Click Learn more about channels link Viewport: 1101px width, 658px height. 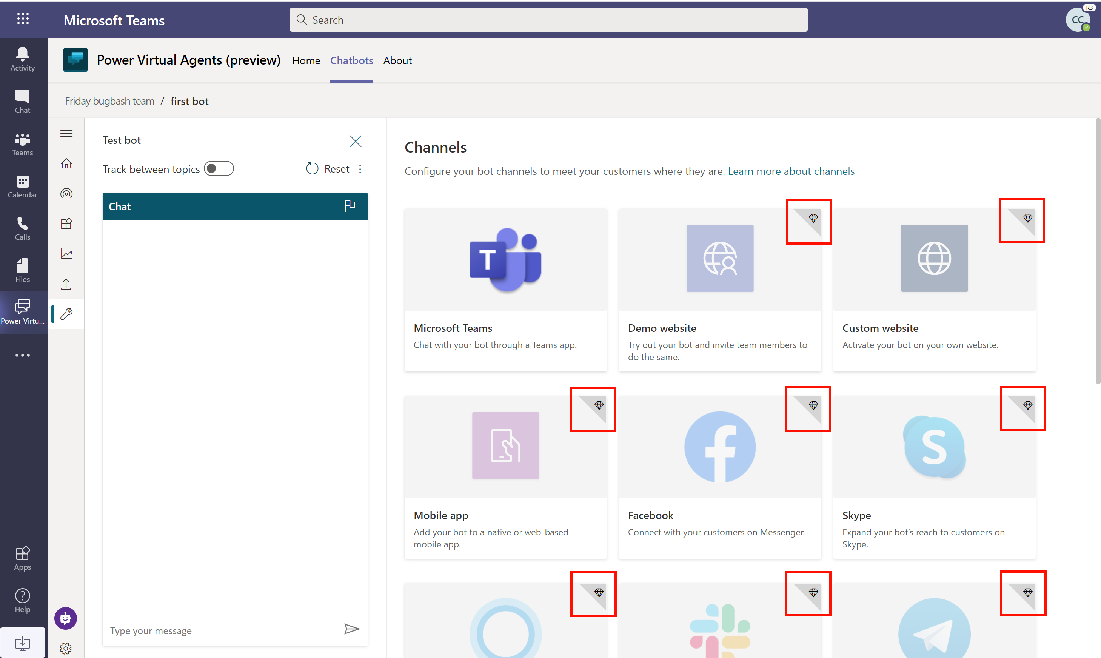tap(791, 170)
